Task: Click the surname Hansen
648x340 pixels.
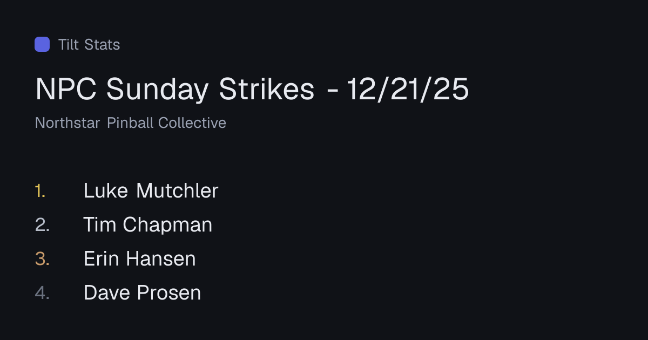Action: [161, 259]
